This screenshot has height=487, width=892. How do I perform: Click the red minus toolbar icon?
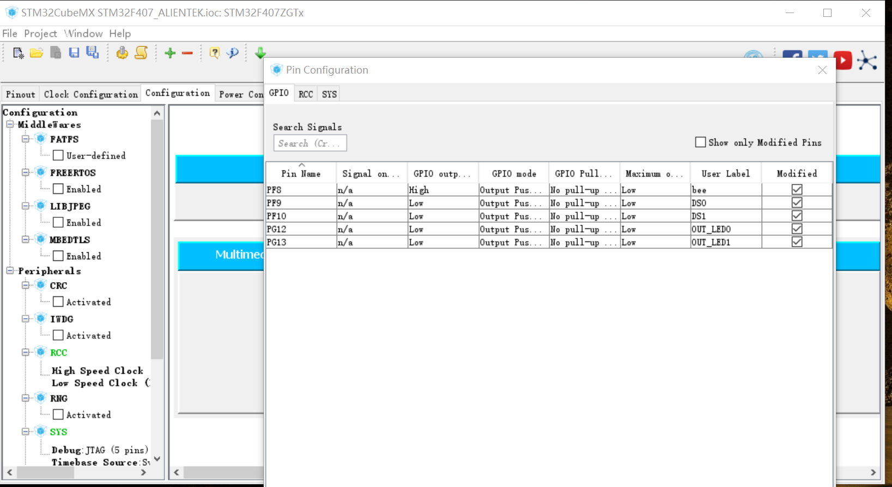(x=187, y=53)
